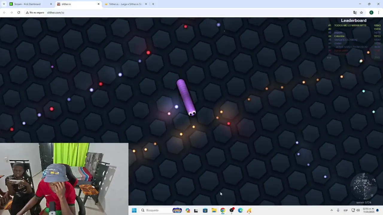
Task: Switch the ESP input language
Action: (346, 210)
